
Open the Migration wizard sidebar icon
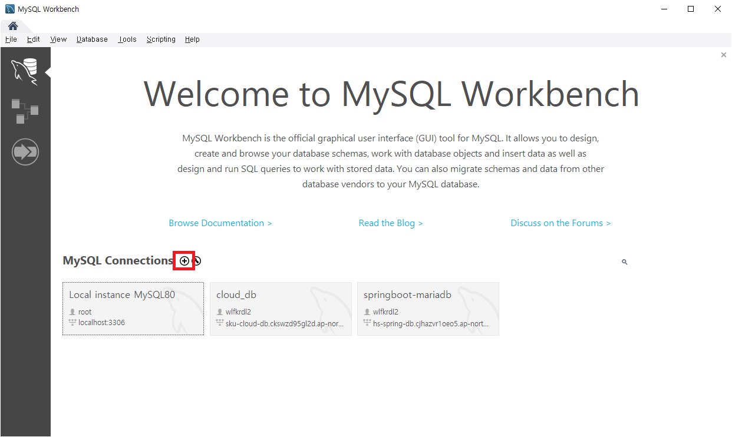tap(25, 152)
